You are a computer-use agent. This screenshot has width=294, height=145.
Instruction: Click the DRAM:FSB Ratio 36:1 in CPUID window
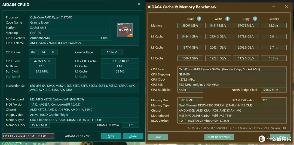pyautogui.click(x=131, y=125)
